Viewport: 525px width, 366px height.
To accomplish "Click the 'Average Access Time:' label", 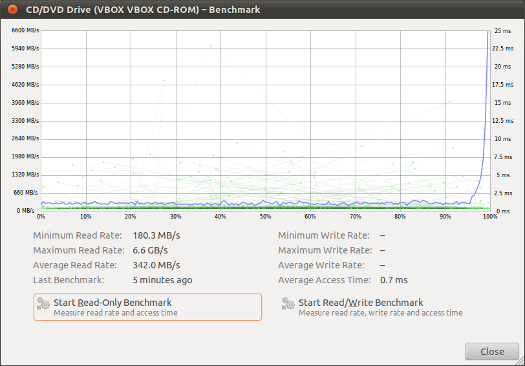I will coord(325,280).
